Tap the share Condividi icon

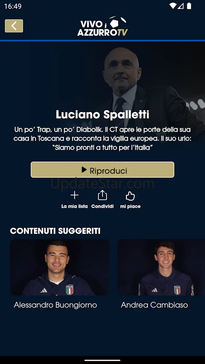point(102,195)
